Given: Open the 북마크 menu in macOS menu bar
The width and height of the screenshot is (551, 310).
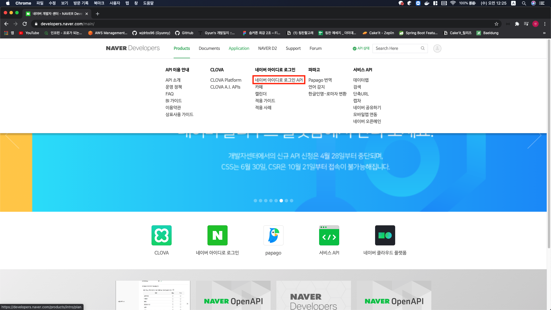Looking at the screenshot, I should (x=99, y=3).
